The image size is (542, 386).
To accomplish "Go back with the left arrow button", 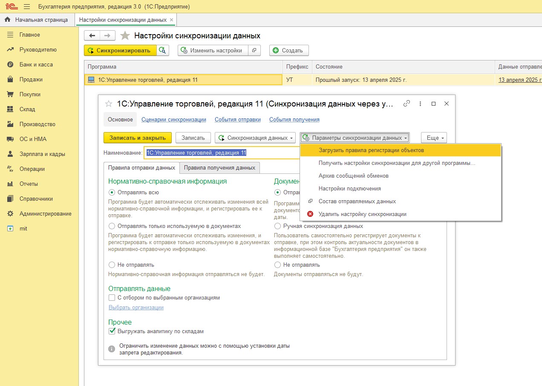I will [92, 35].
